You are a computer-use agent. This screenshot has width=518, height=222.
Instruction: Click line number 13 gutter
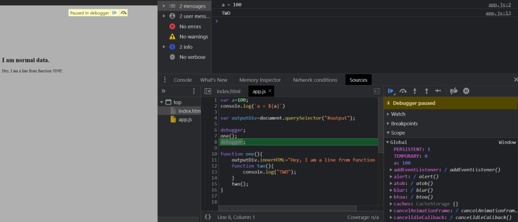(215, 172)
